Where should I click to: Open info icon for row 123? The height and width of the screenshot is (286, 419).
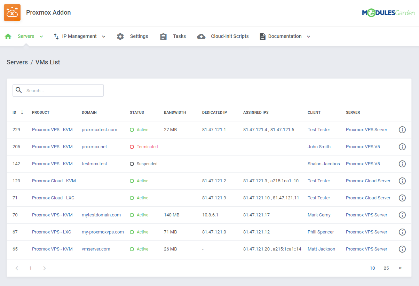click(402, 181)
